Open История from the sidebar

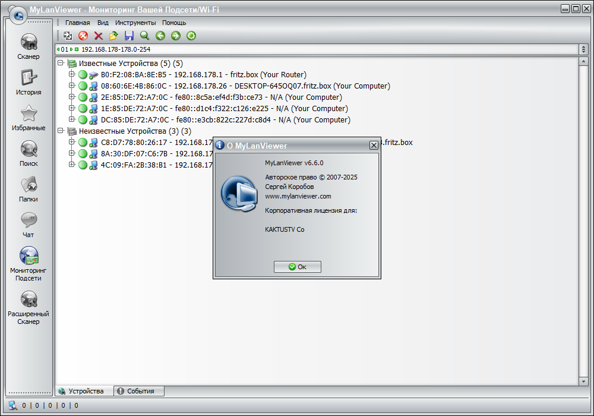(x=29, y=80)
